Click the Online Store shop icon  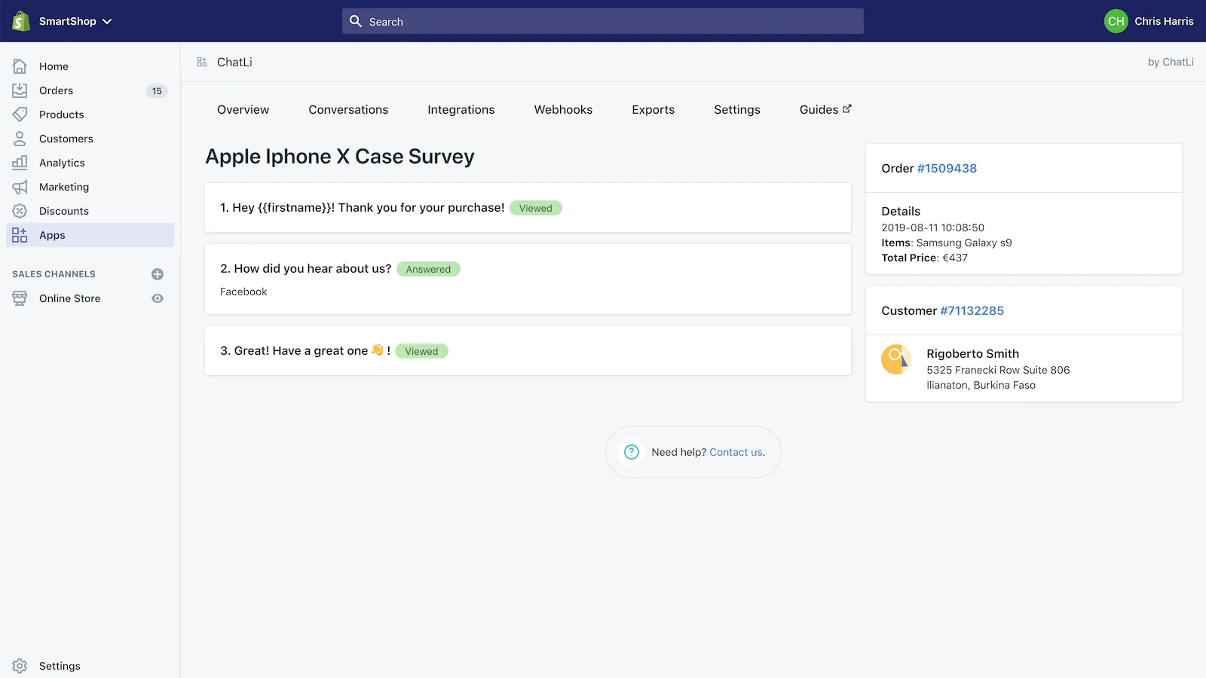click(20, 298)
